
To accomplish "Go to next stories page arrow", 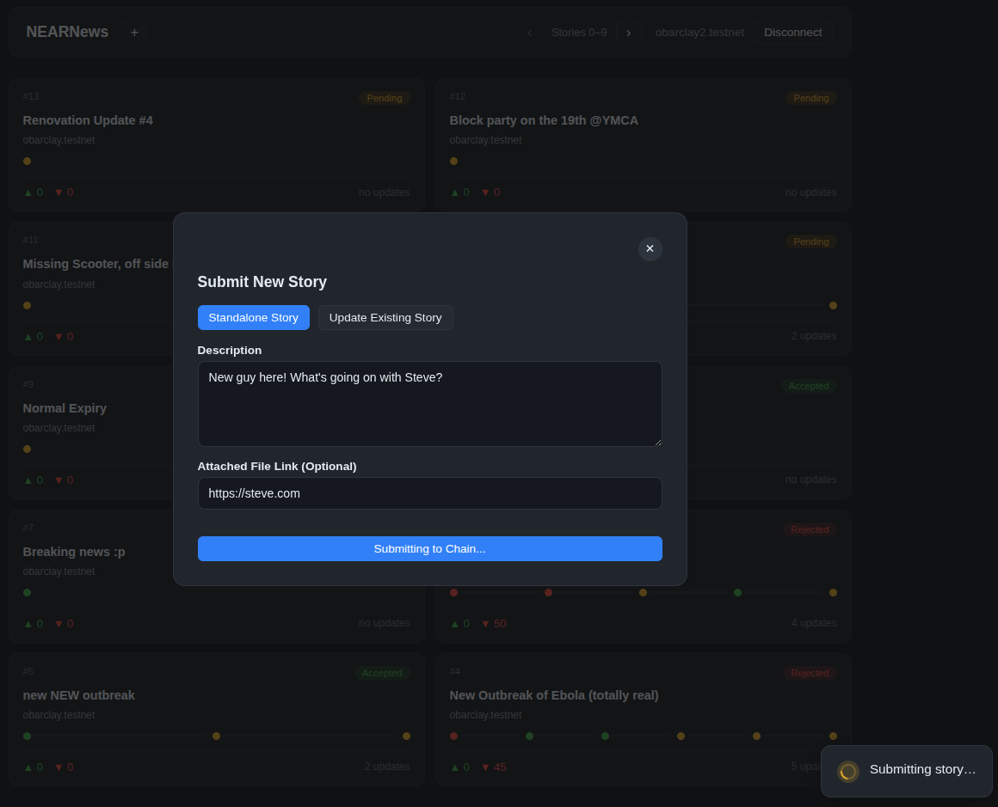I will coord(628,33).
